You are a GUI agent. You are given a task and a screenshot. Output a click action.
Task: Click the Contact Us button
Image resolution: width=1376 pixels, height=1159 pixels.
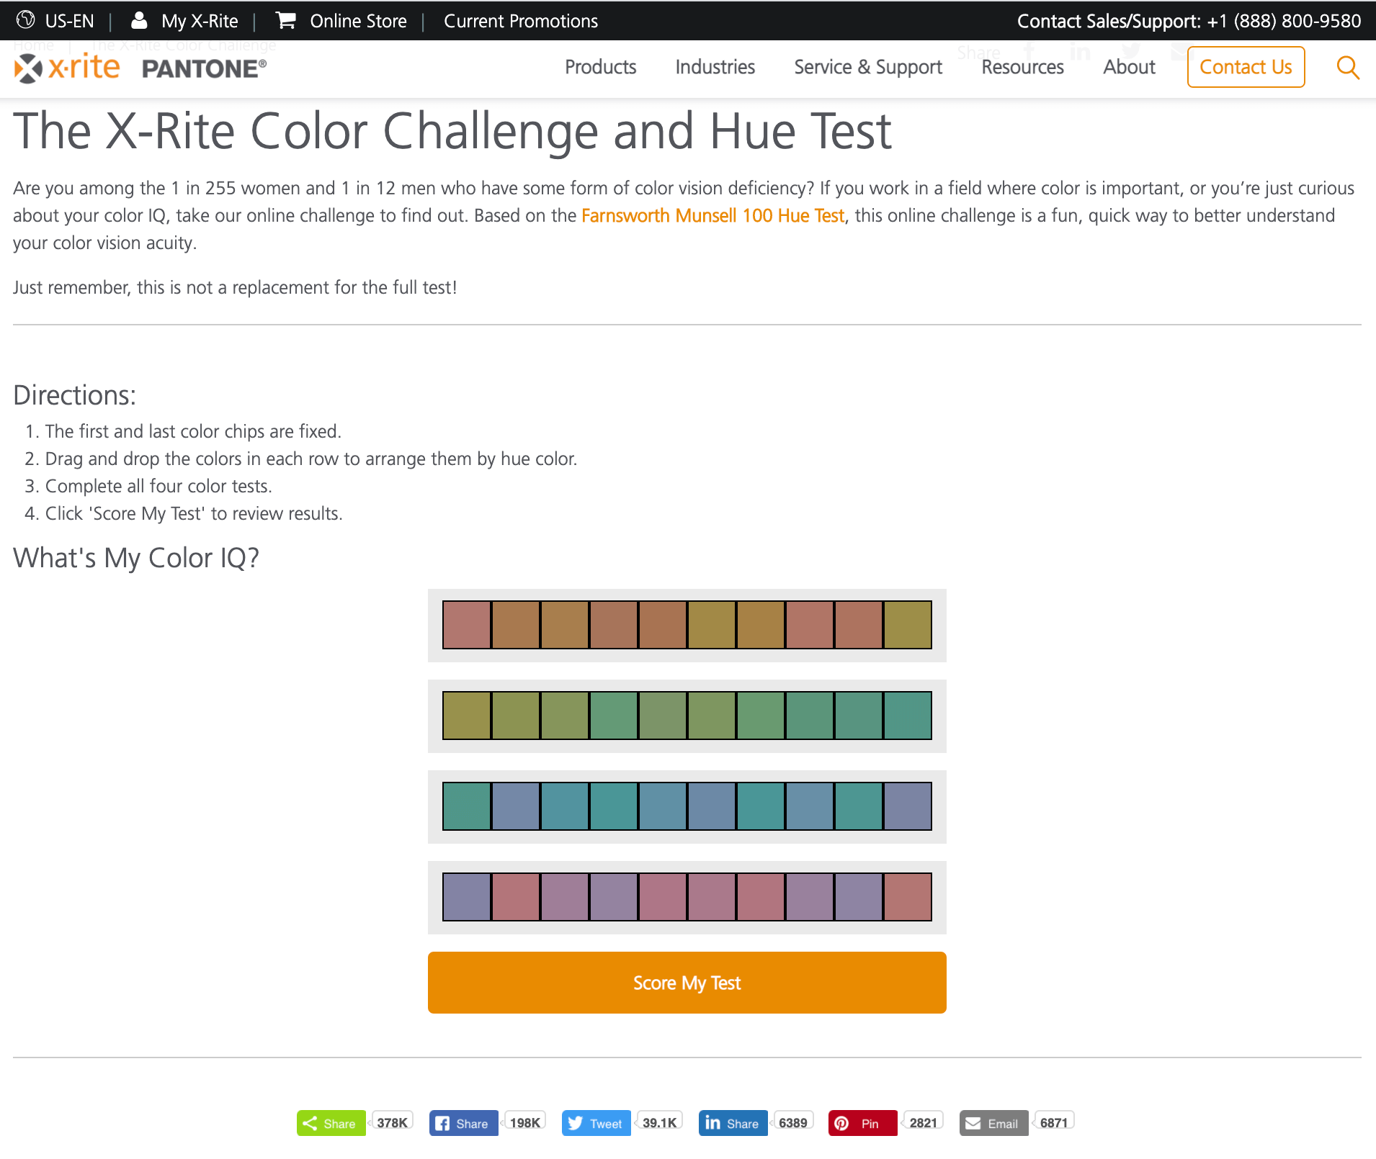tap(1246, 67)
